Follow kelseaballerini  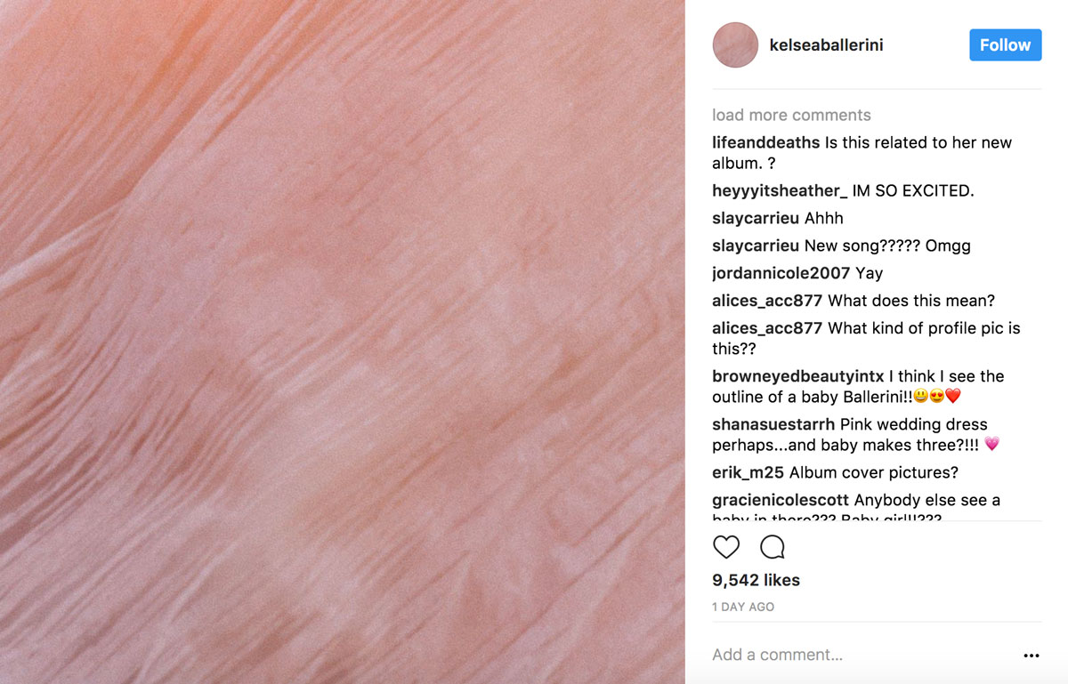(x=1005, y=44)
